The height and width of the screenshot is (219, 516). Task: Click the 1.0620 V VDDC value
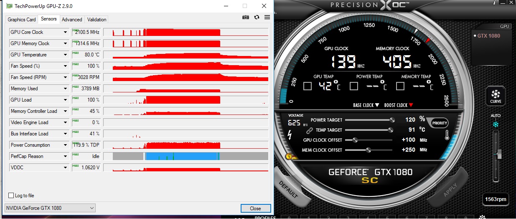pos(86,168)
